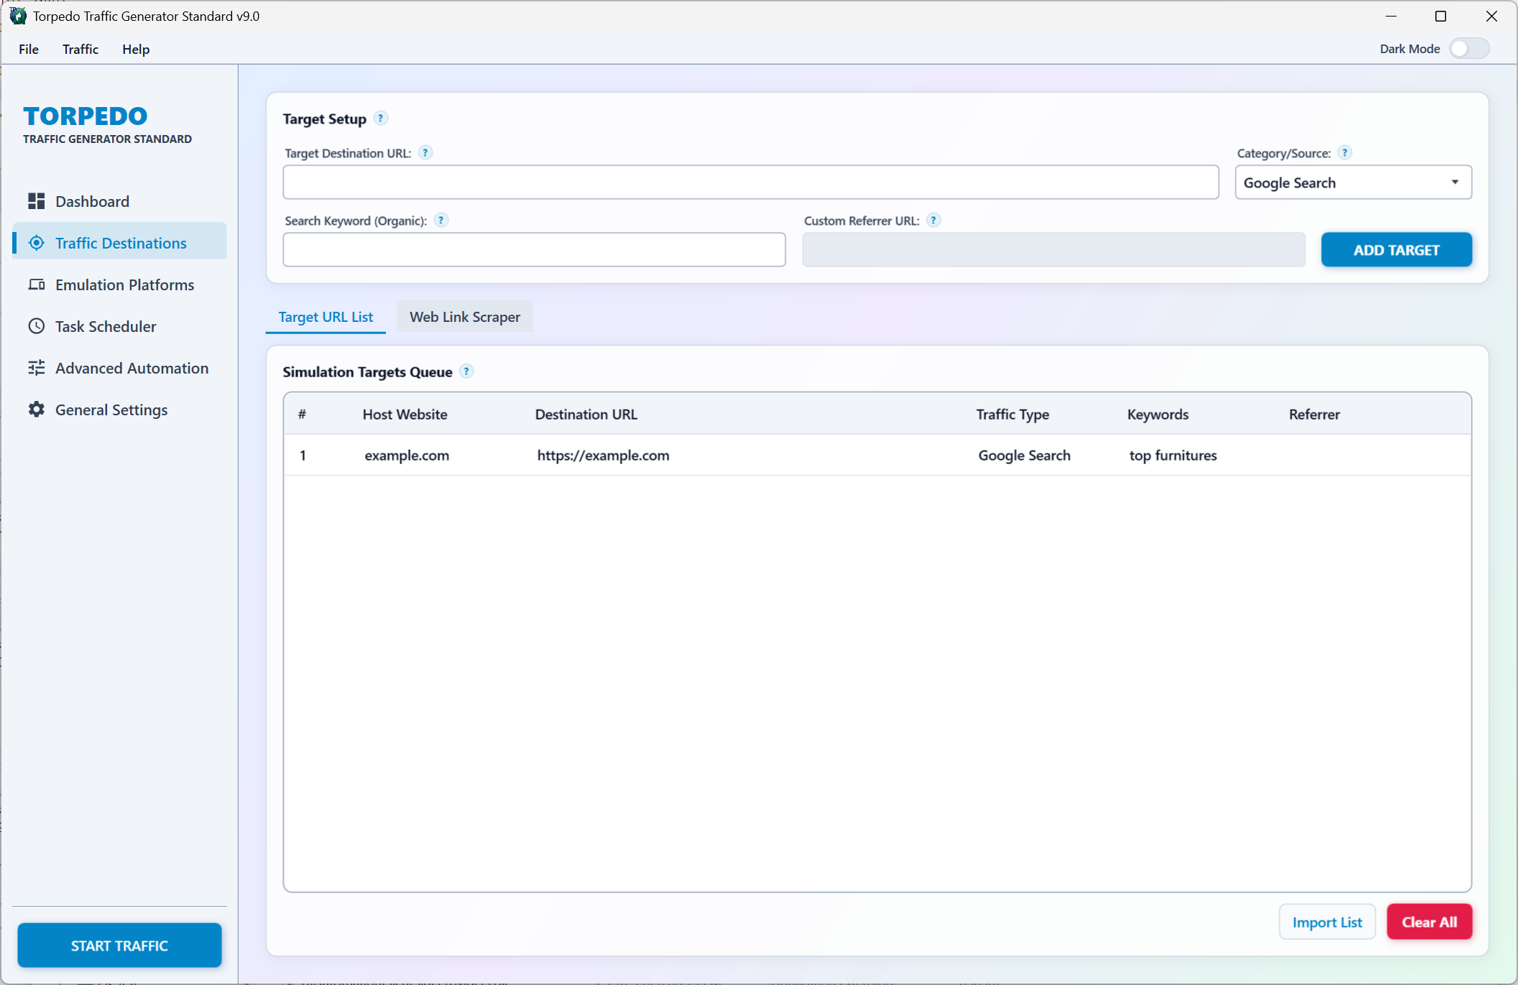Click the ADD TARGET button
Image resolution: width=1518 pixels, height=985 pixels.
tap(1397, 250)
